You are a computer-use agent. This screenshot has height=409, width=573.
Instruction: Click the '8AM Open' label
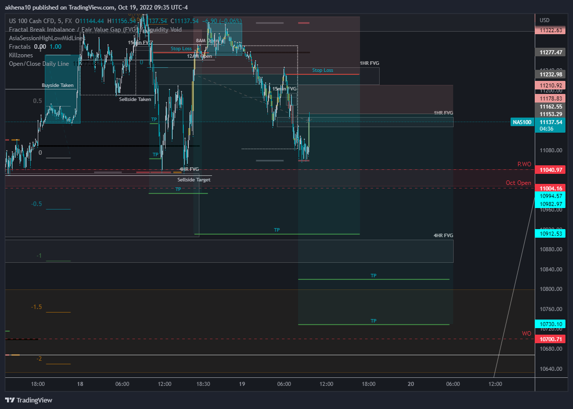[207, 41]
